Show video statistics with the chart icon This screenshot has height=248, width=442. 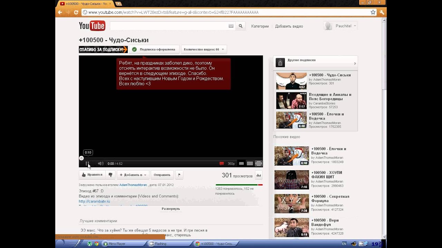pos(259,175)
